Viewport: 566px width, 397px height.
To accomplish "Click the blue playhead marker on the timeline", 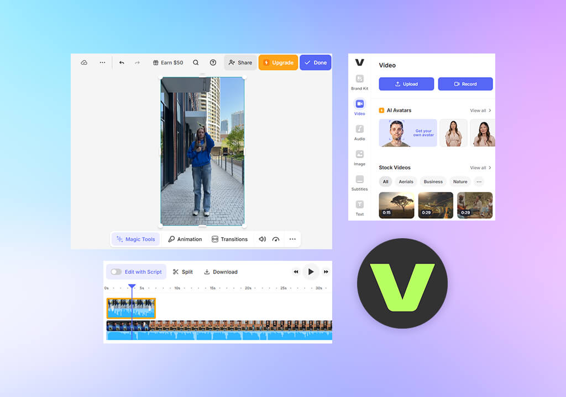I will pyautogui.click(x=132, y=286).
